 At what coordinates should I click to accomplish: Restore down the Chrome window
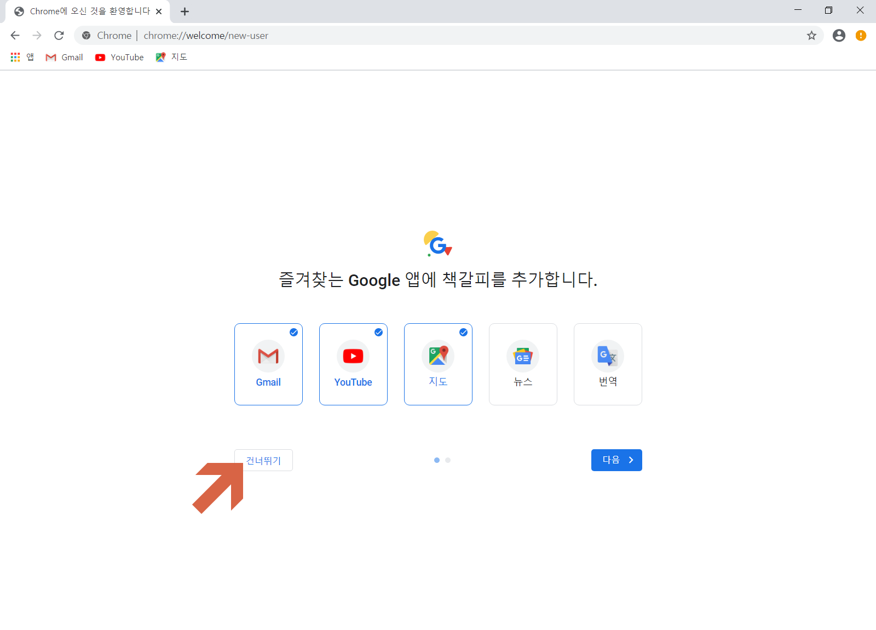pyautogui.click(x=828, y=10)
